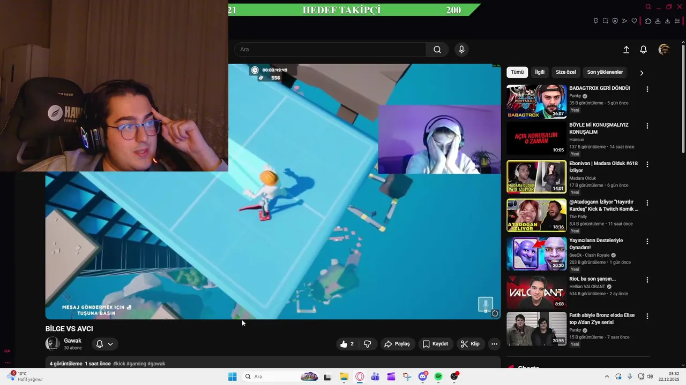Open Snipping Tool from taskbar
Viewport: 686px width, 385px height.
point(407,377)
